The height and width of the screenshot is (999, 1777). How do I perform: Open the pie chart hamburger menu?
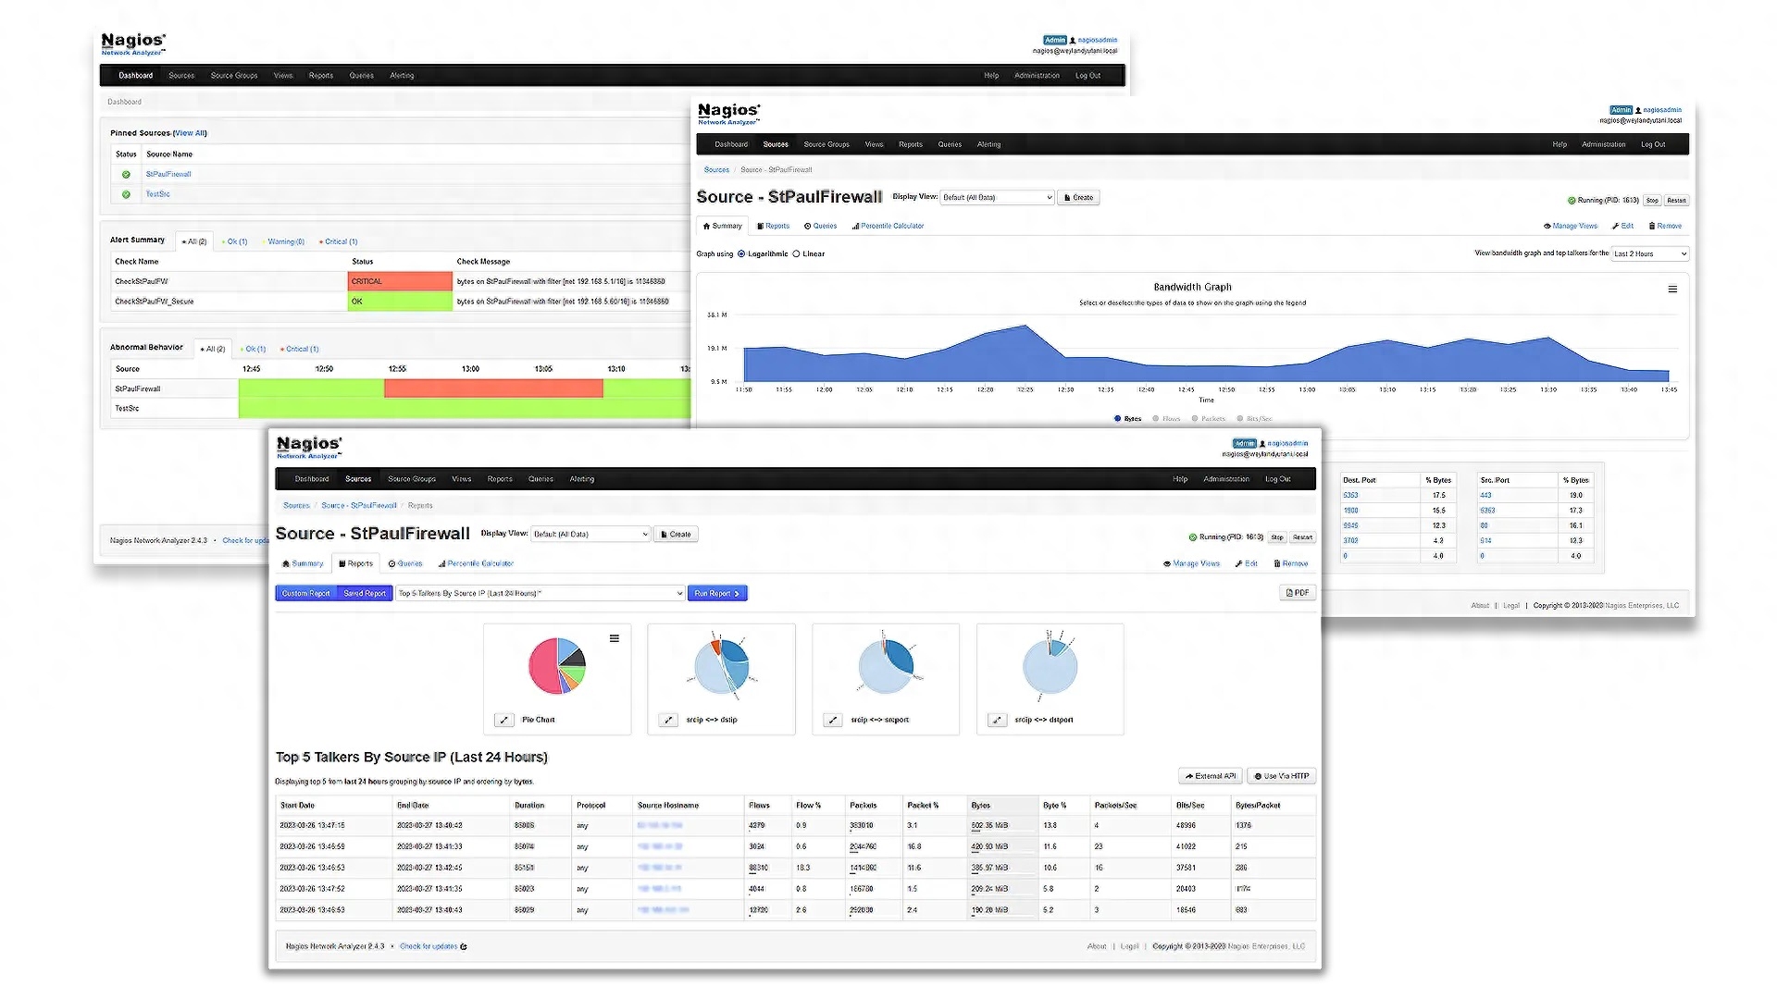(614, 638)
